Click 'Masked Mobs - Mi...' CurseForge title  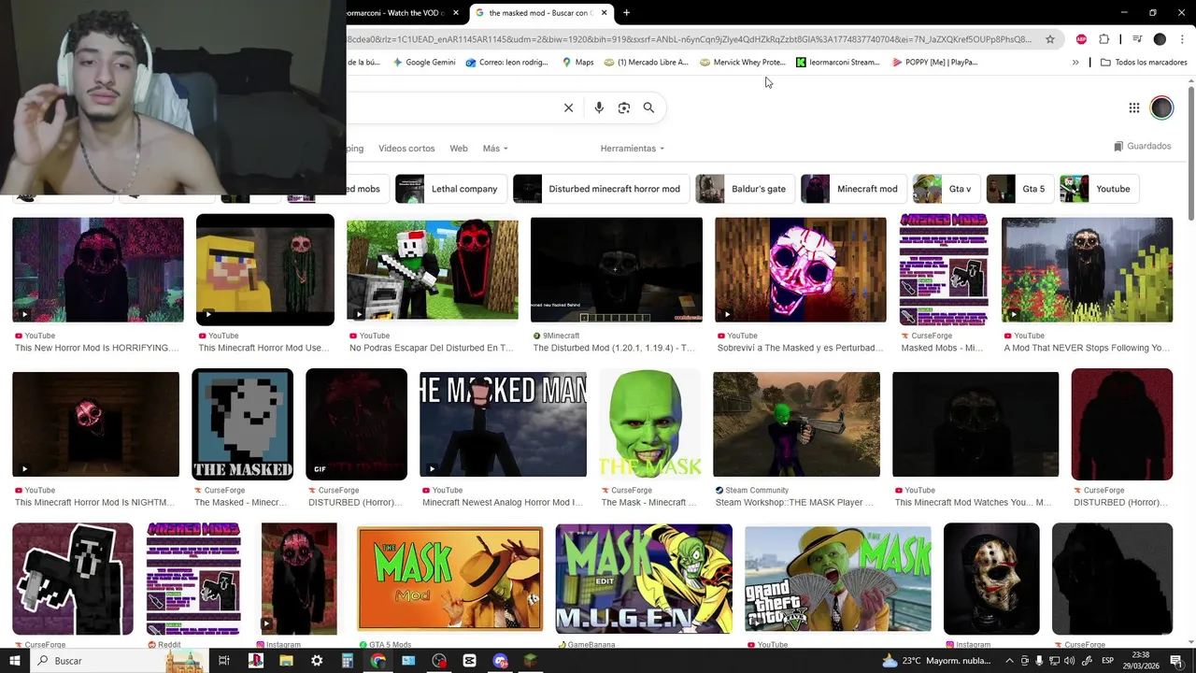pos(942,348)
